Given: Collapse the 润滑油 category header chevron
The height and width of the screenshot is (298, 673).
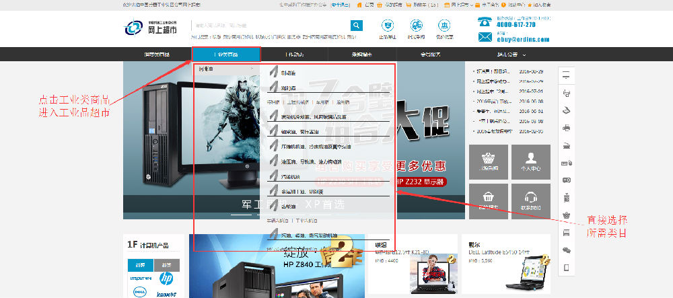Looking at the screenshot, I should click(253, 69).
